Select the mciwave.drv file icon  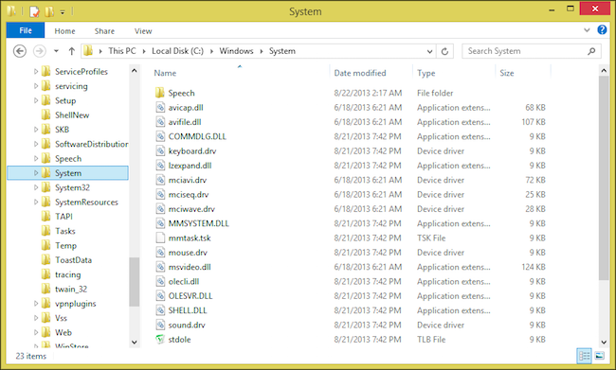(160, 209)
